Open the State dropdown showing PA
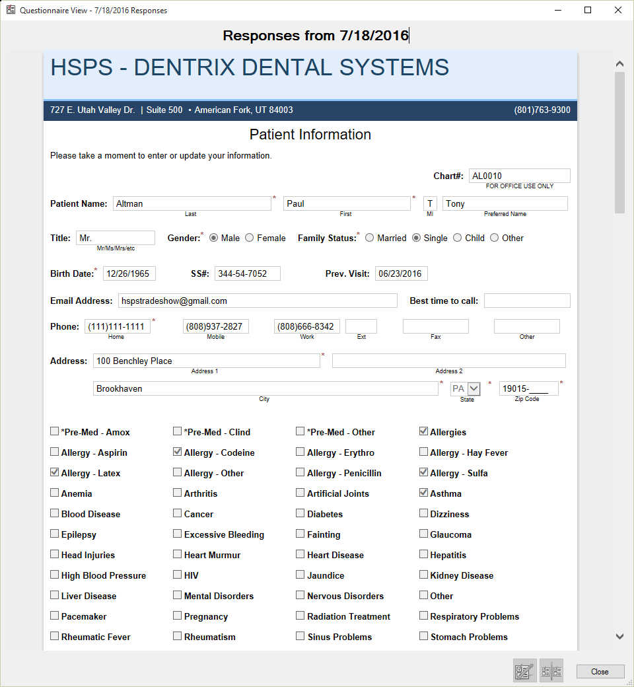This screenshot has width=634, height=687. tap(474, 388)
